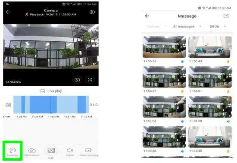Expand the Camera filter dropdown

(x=156, y=27)
